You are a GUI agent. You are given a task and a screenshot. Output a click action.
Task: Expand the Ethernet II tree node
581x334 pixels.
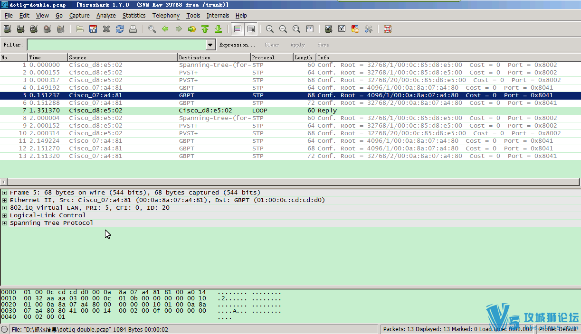(4, 200)
